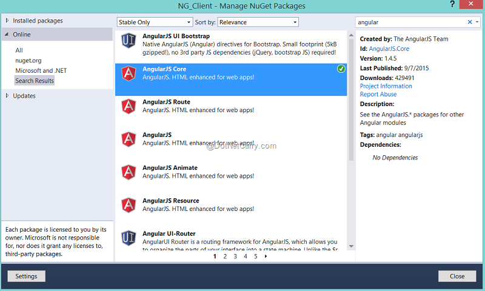
Task: Go to results page 4
Action: click(x=246, y=256)
